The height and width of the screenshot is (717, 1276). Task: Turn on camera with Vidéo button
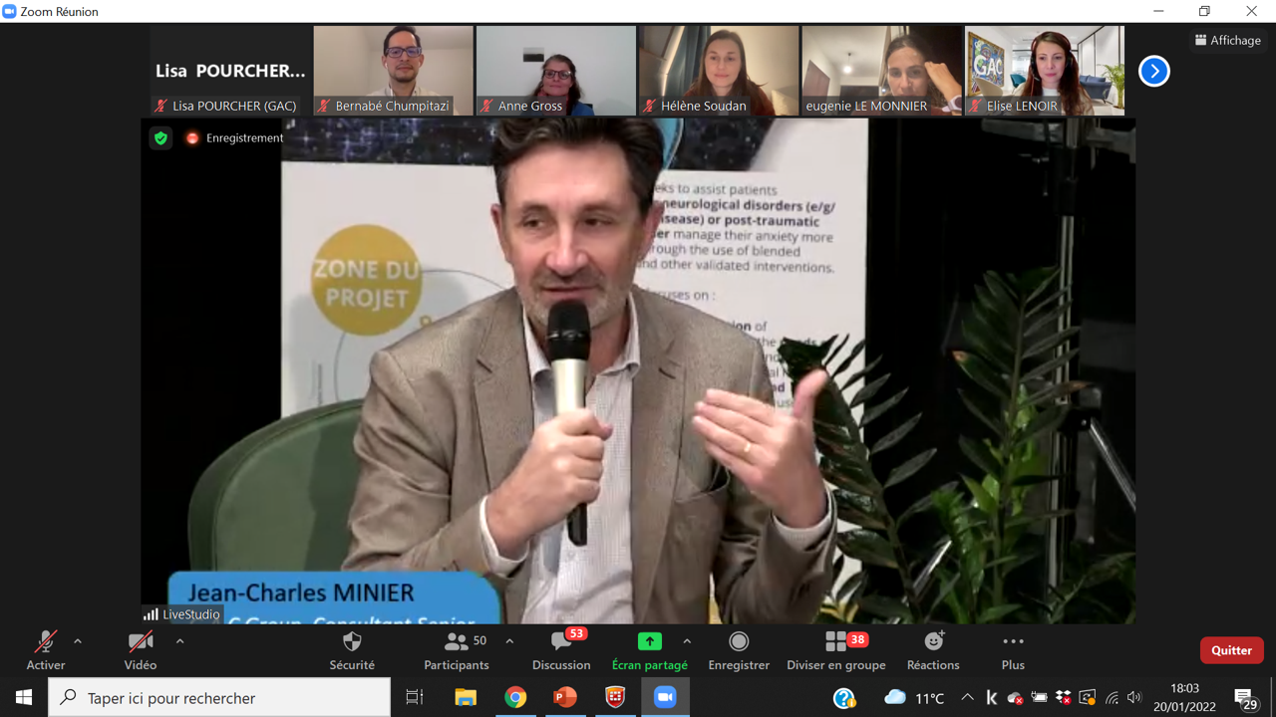click(141, 650)
